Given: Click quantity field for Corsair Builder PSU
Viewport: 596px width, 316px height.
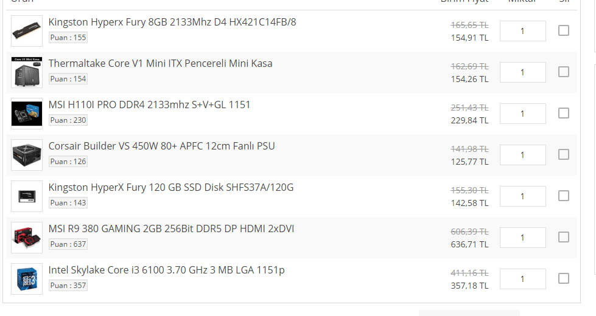Looking at the screenshot, I should click(522, 155).
